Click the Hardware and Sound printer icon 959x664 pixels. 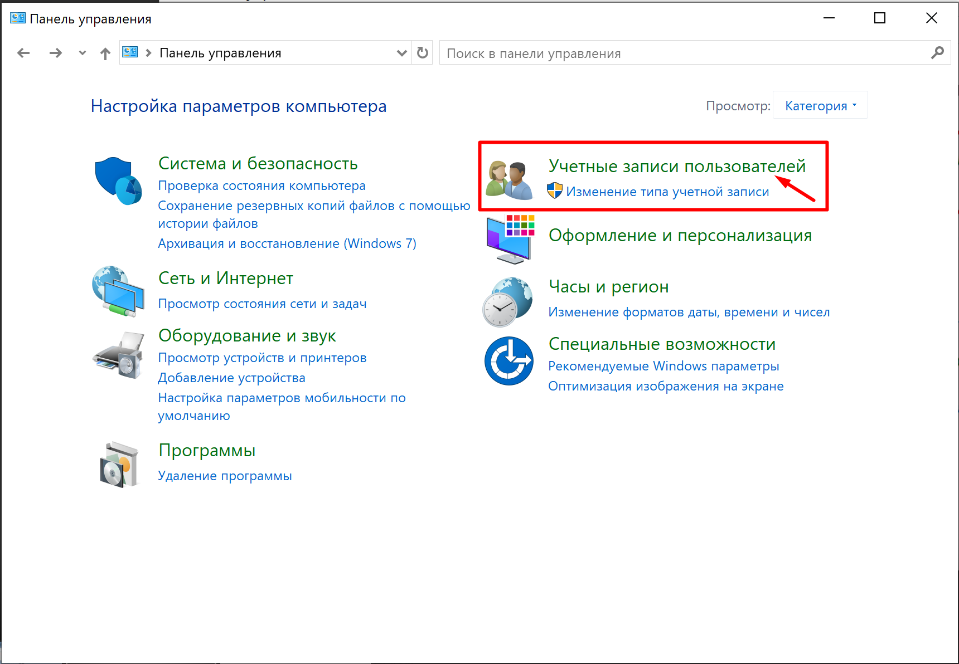point(118,355)
